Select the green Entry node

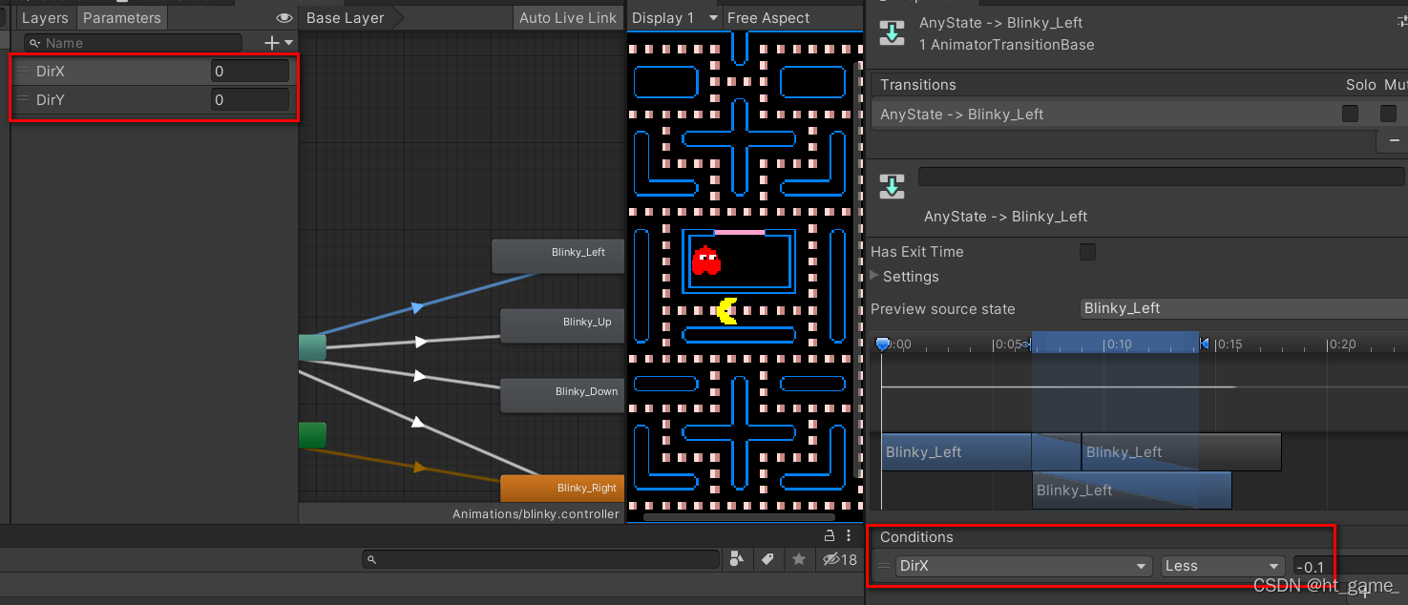coord(312,435)
